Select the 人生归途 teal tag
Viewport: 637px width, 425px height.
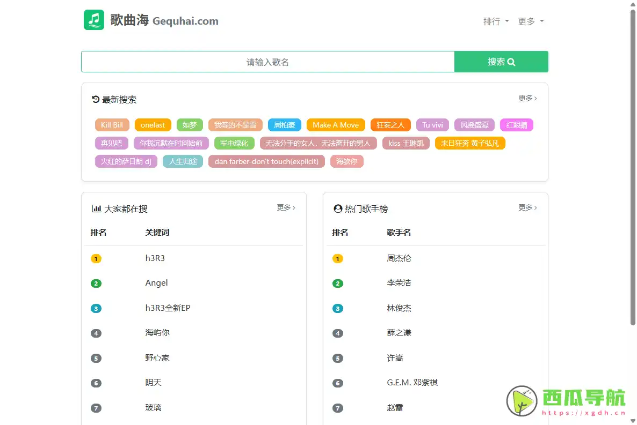[x=183, y=161]
